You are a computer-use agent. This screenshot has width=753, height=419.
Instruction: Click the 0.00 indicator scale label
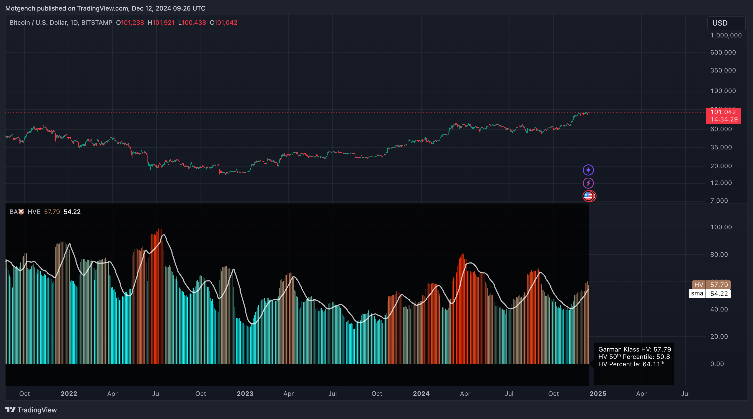pyautogui.click(x=717, y=364)
